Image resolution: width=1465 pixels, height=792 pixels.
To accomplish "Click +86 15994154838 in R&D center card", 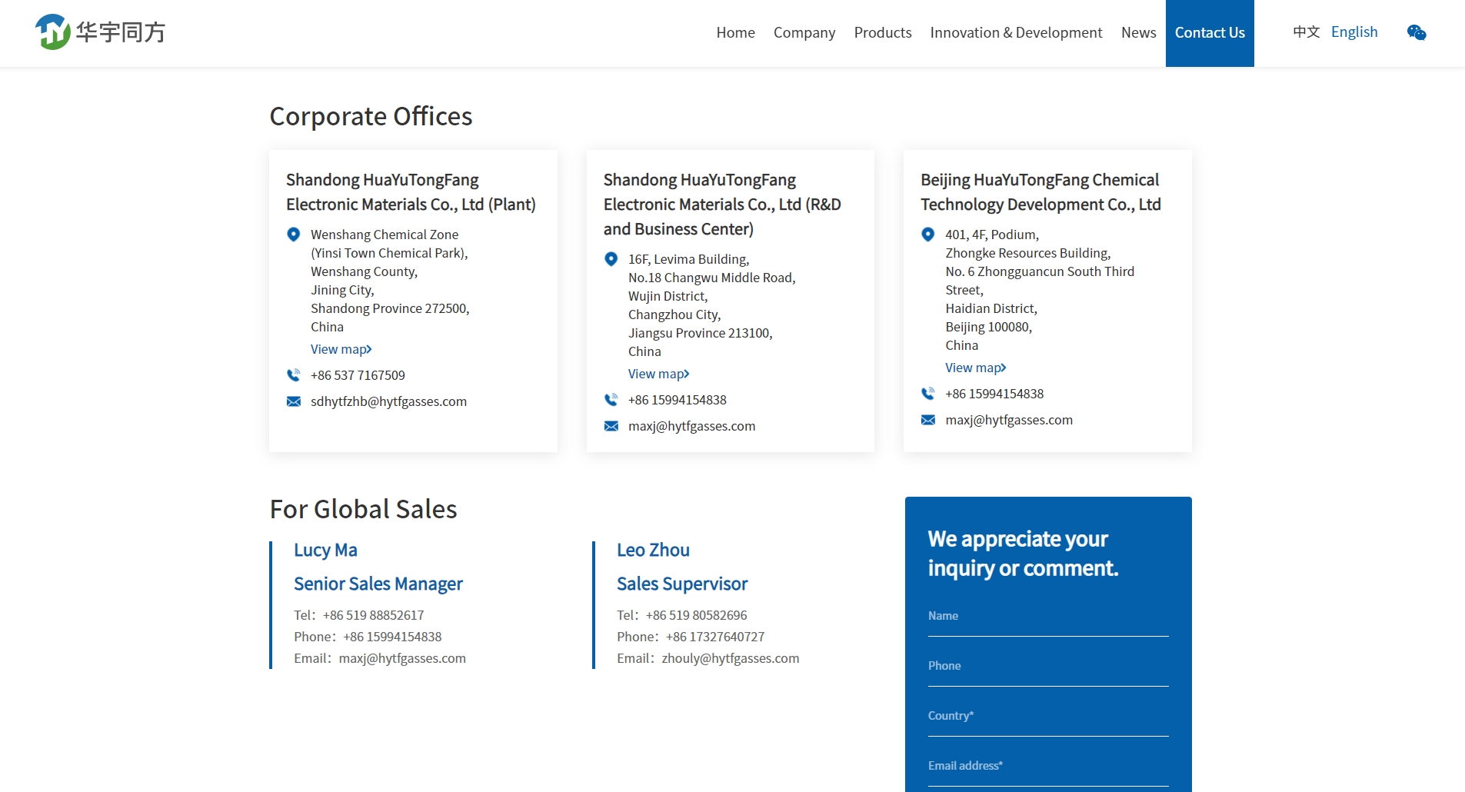I will click(678, 400).
